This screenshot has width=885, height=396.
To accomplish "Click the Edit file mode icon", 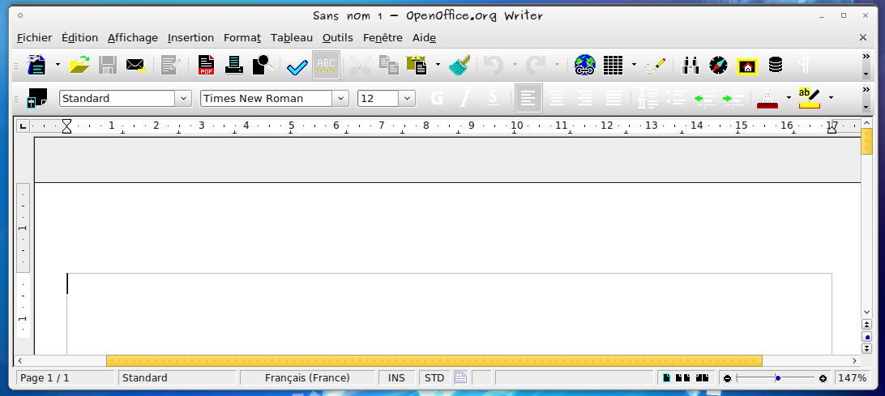I will point(170,65).
